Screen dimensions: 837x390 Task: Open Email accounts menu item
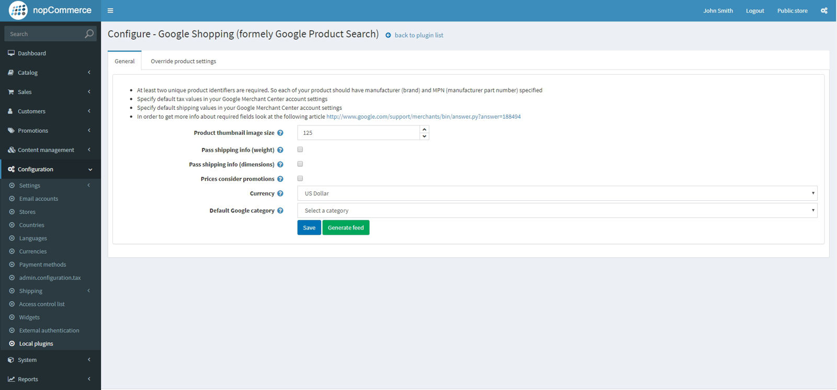point(39,199)
